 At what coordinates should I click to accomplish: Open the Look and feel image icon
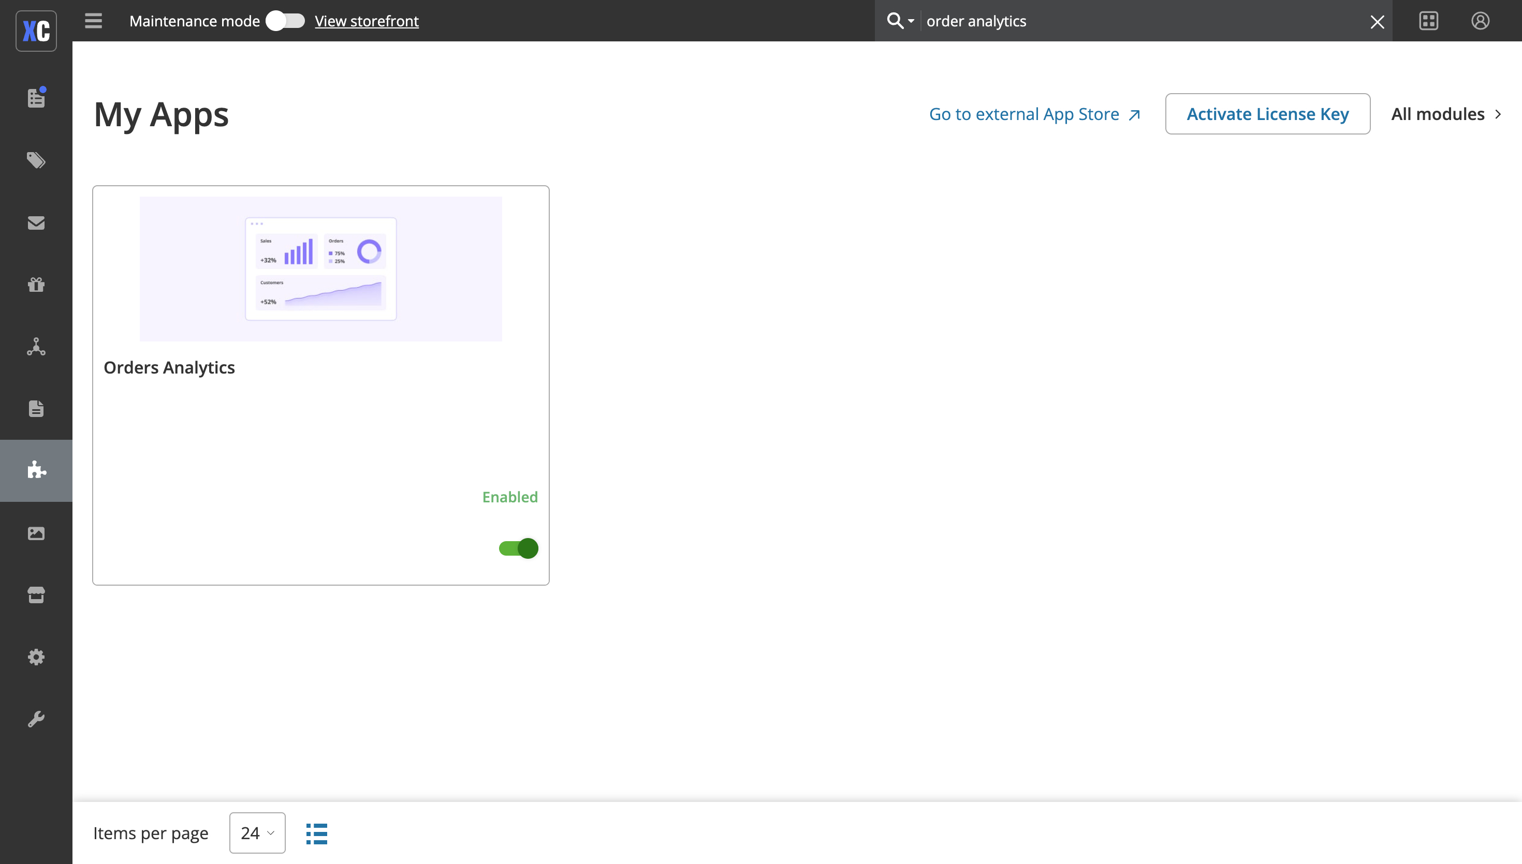click(x=36, y=533)
